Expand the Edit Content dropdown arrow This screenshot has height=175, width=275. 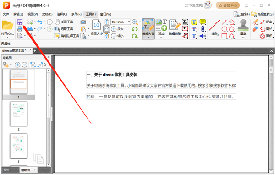(148, 37)
